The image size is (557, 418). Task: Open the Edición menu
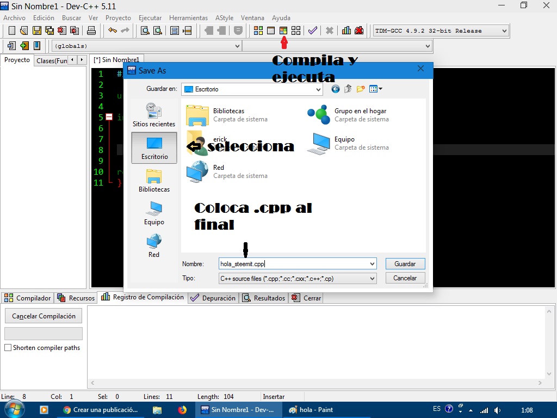(44, 18)
